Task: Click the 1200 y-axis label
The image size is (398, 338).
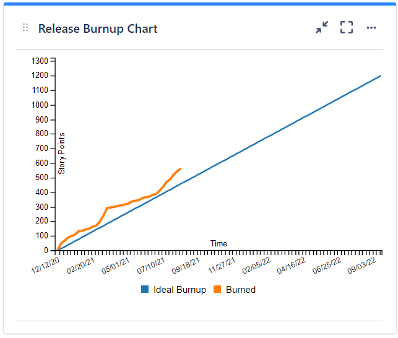Action: click(x=40, y=76)
